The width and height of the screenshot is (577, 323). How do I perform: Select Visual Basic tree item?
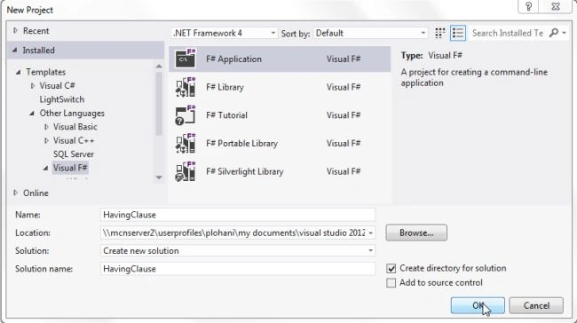point(75,127)
